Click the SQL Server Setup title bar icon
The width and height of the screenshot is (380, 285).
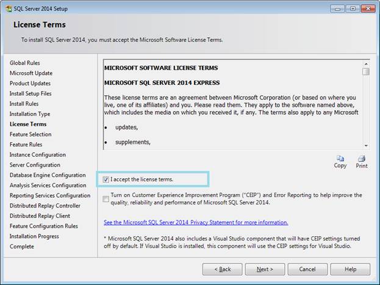[x=9, y=9]
